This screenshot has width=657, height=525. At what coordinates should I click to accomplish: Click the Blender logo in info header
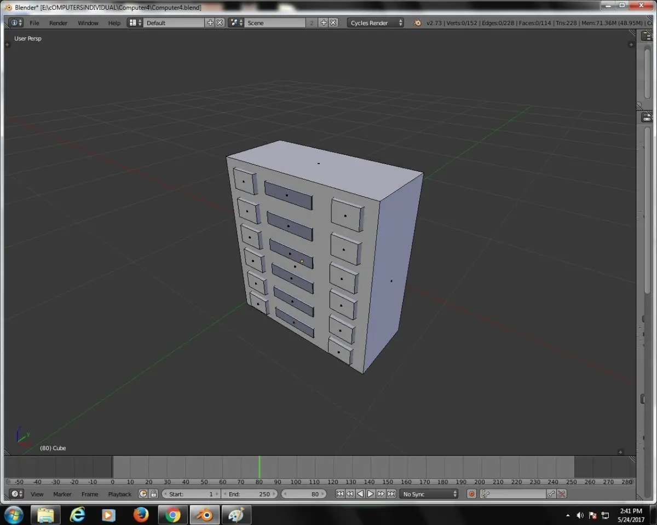[417, 23]
